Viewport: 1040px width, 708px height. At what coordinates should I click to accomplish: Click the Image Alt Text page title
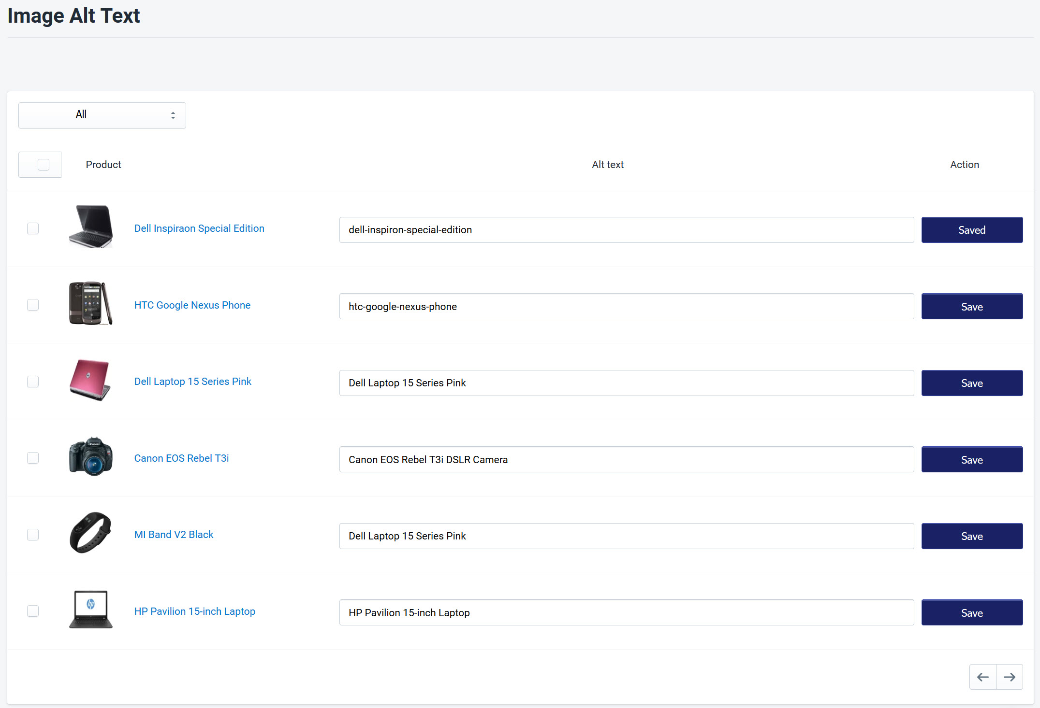(x=73, y=16)
